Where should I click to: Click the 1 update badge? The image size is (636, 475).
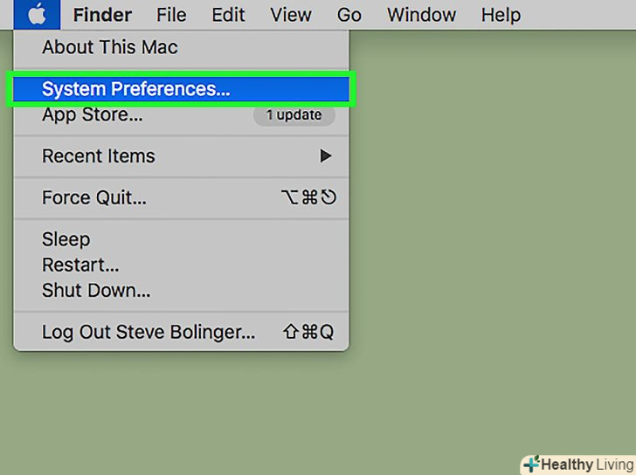(x=294, y=114)
